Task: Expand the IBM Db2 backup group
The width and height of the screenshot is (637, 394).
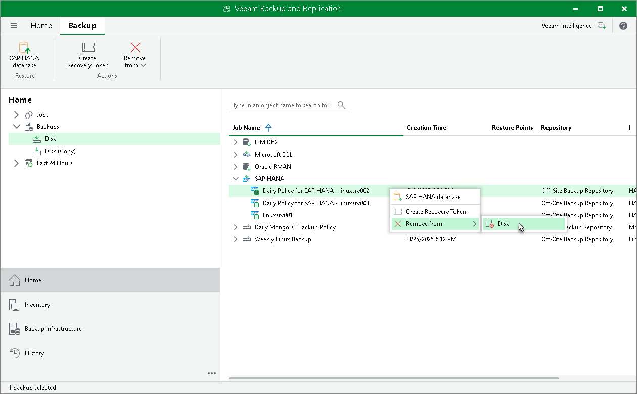Action: (x=235, y=142)
